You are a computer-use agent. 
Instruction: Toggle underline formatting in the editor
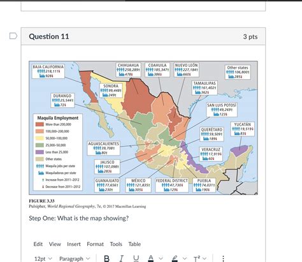(x=136, y=259)
